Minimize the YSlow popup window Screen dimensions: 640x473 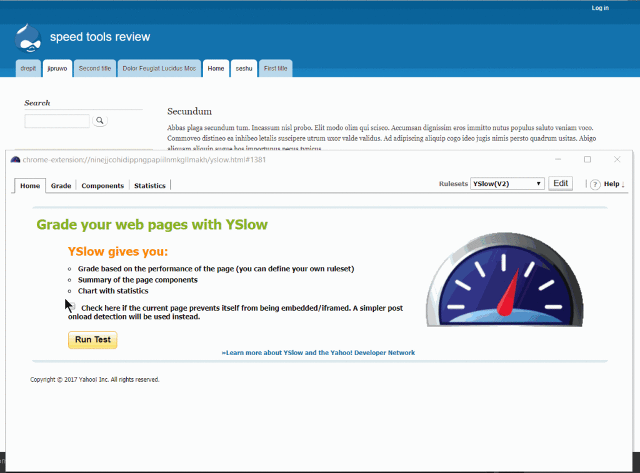[558, 160]
